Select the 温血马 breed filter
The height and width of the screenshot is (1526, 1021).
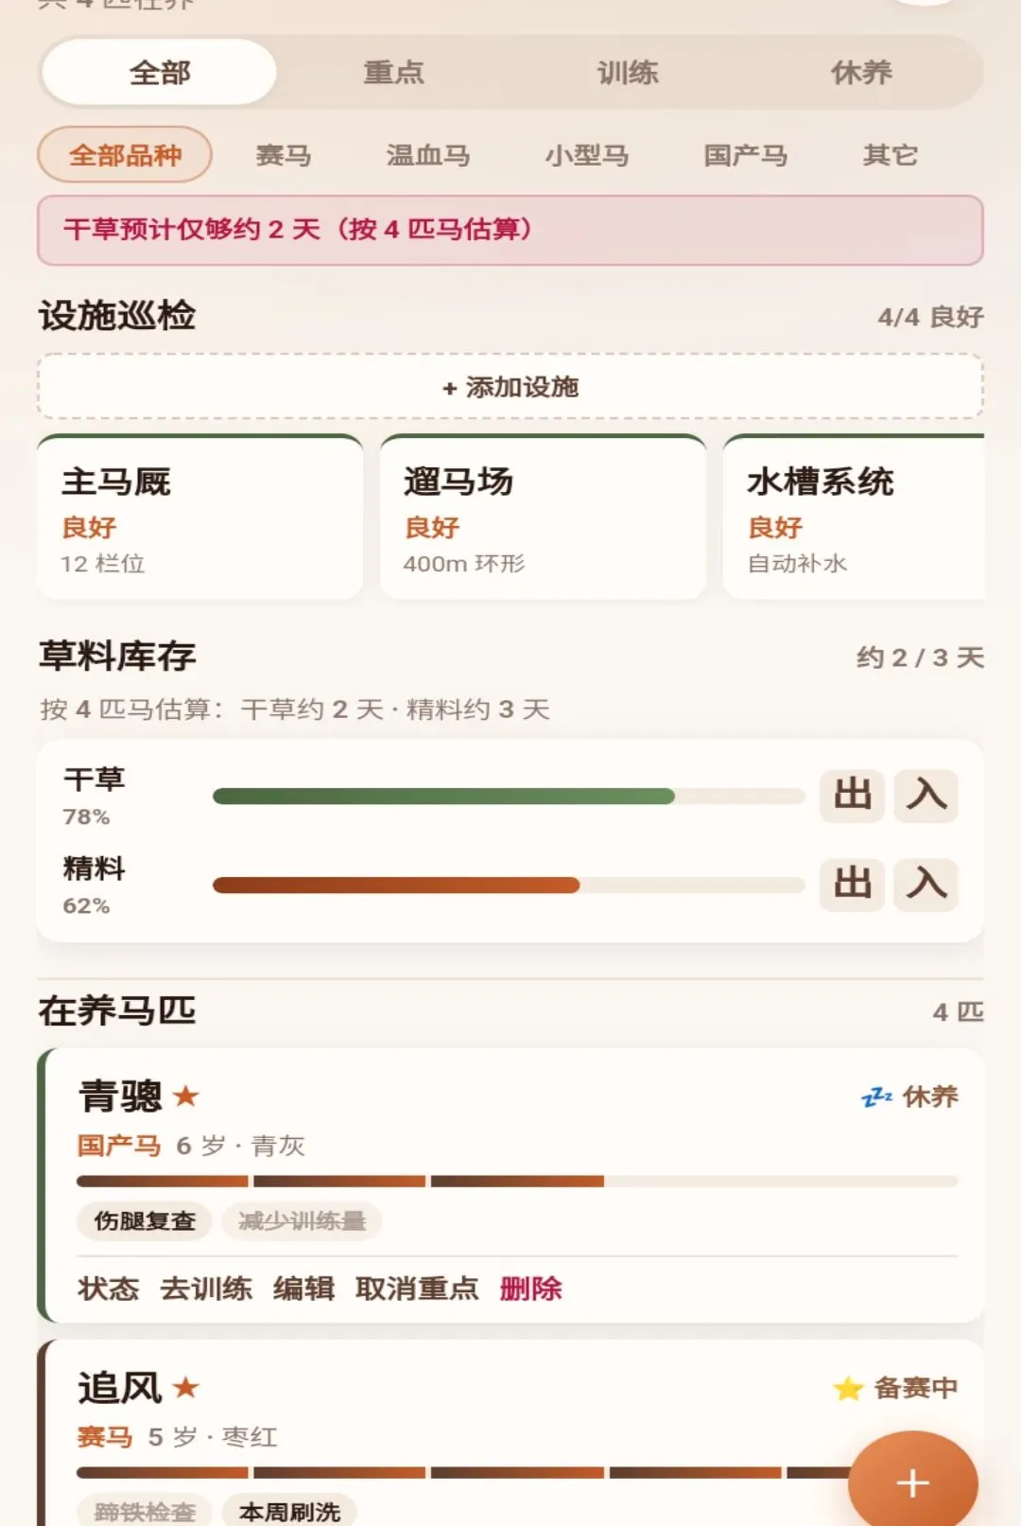pos(427,154)
